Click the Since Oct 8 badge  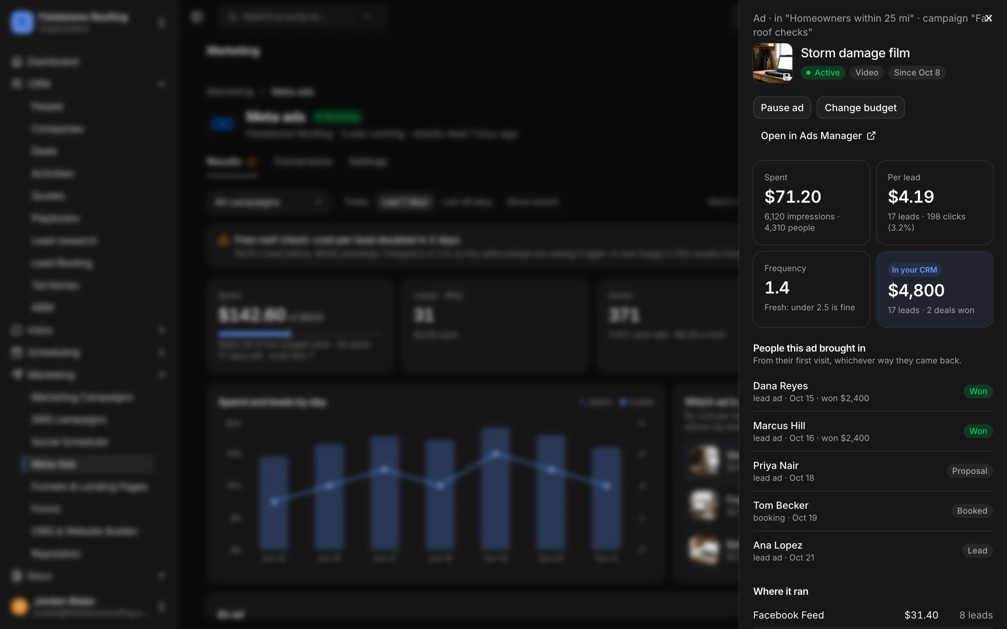pyautogui.click(x=916, y=73)
